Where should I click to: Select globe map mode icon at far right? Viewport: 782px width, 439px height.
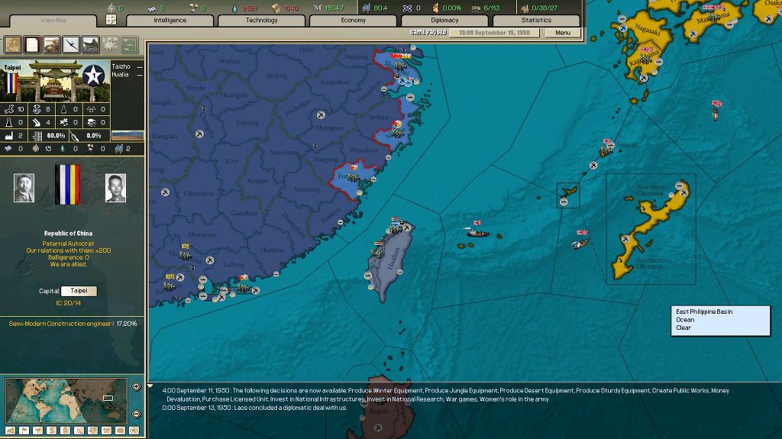(134, 430)
